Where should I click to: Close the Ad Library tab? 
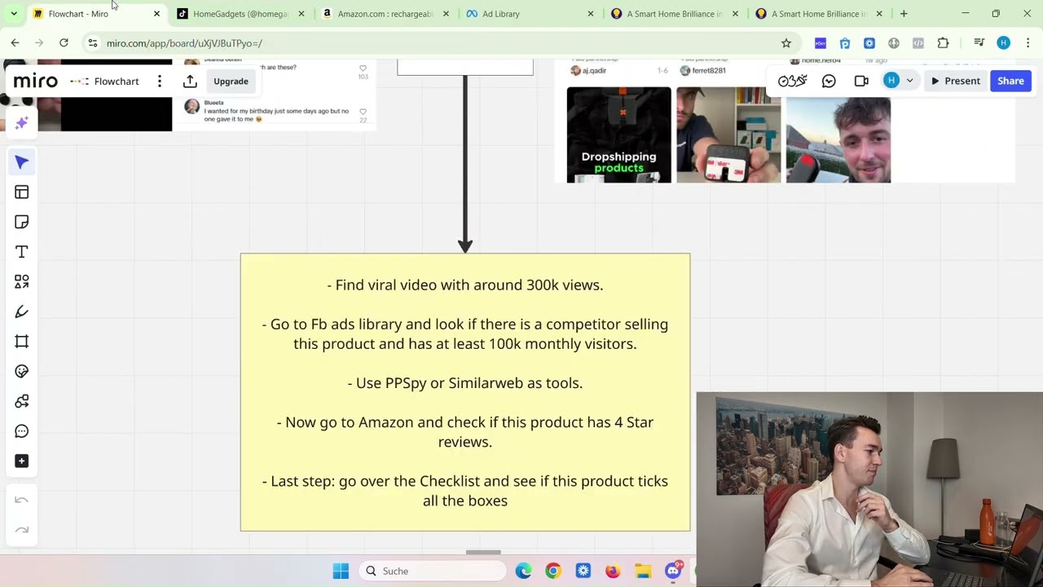[591, 14]
